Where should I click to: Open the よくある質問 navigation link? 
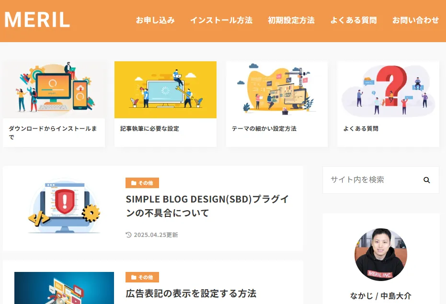353,20
